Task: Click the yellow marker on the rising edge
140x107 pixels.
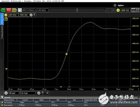Action: [x=66, y=54]
